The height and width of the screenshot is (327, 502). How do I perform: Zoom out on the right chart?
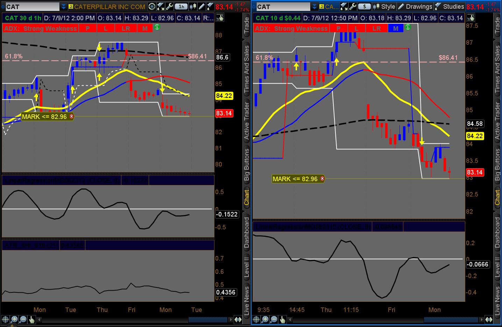click(274, 319)
